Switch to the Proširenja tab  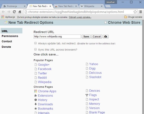[14, 6]
